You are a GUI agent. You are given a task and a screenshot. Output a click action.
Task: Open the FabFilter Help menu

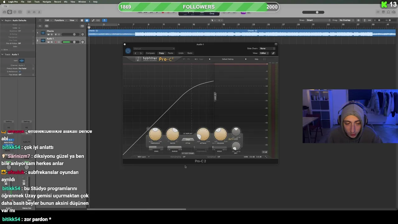256,59
